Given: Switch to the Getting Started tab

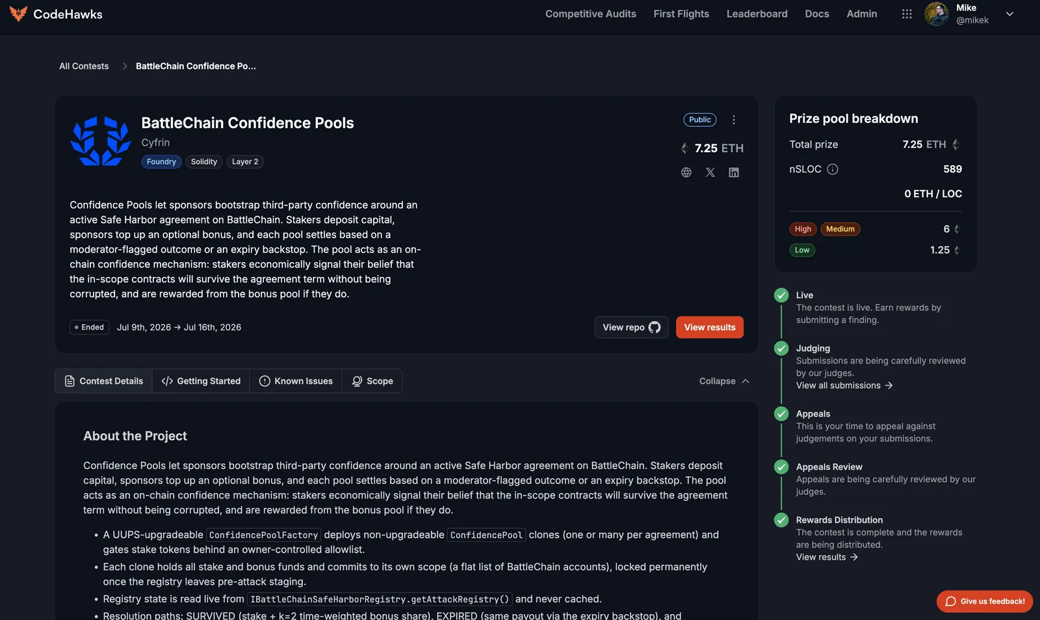Looking at the screenshot, I should pos(201,381).
